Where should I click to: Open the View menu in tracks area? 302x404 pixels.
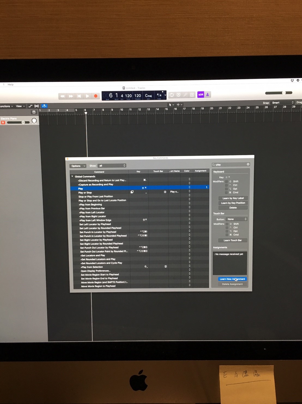[20, 106]
